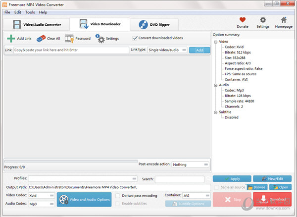
Task: Click the Browse button
Action: click(x=257, y=187)
